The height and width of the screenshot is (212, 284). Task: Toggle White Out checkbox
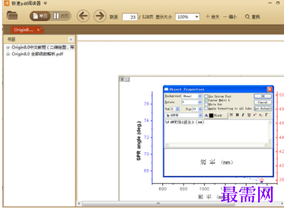coord(206,104)
